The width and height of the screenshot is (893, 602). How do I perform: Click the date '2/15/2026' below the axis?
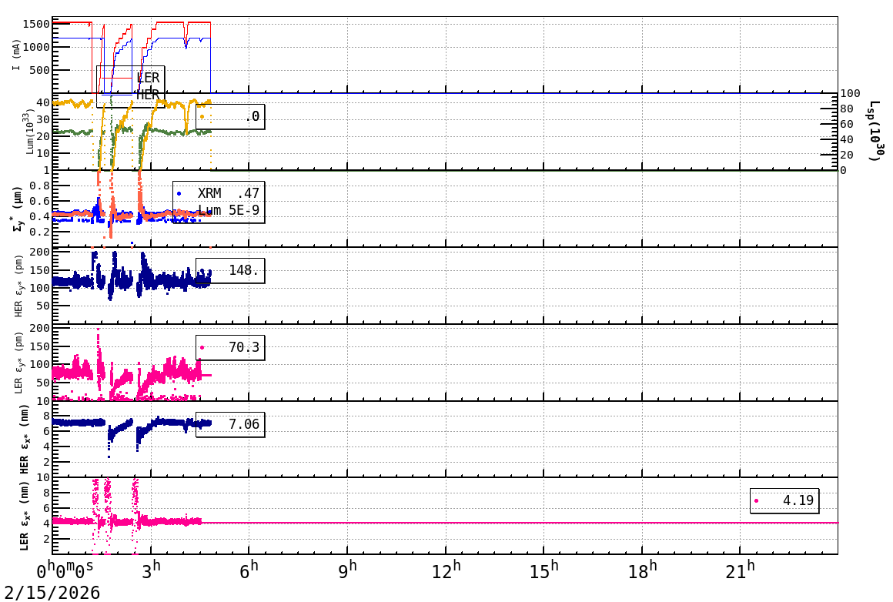click(x=52, y=592)
